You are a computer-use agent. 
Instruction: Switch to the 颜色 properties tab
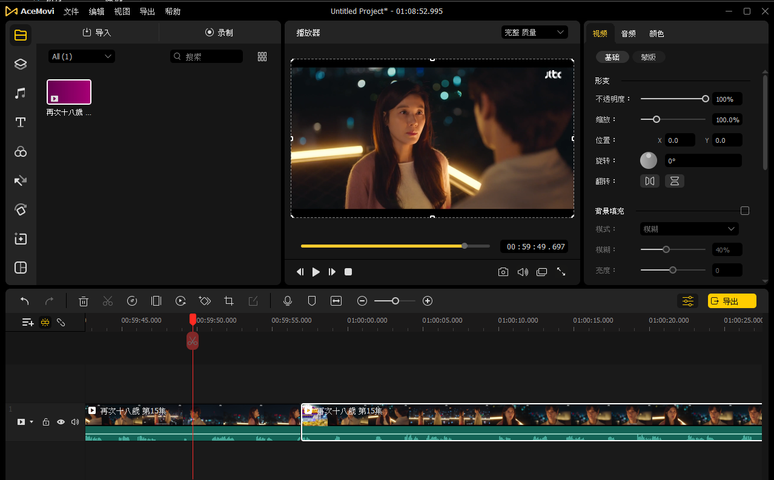pos(657,34)
